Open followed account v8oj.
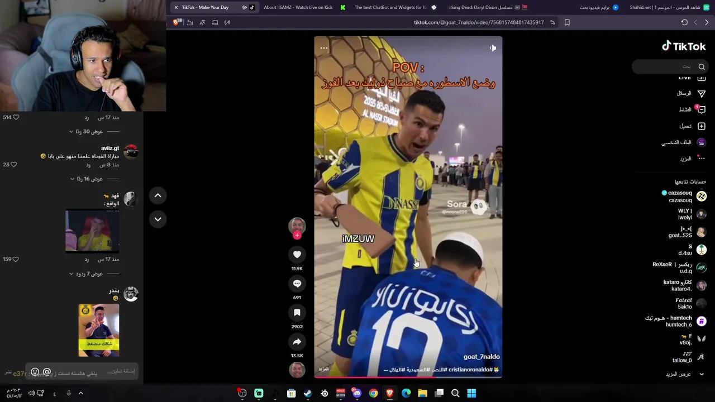 693,339
